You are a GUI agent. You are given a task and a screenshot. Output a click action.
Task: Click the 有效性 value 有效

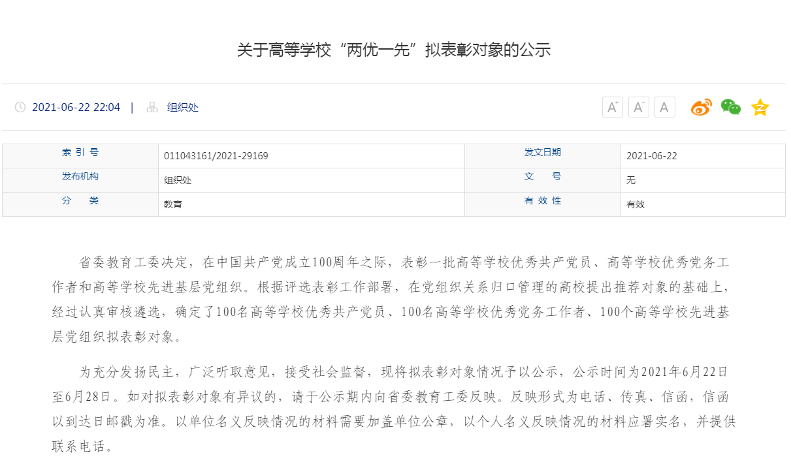(x=635, y=204)
